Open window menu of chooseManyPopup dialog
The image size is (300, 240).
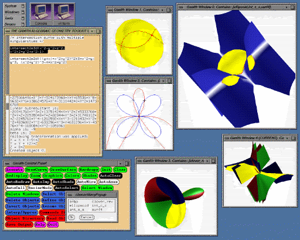coord(70,195)
